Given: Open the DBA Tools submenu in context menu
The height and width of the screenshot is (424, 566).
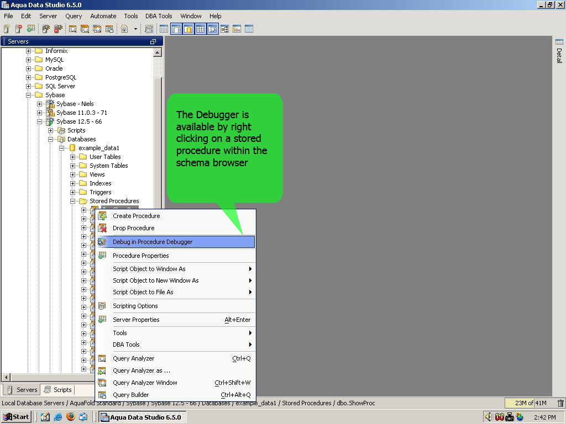Looking at the screenshot, I should click(176, 344).
